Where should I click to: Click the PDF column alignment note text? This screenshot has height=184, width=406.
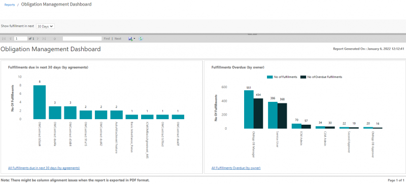pyautogui.click(x=75, y=180)
